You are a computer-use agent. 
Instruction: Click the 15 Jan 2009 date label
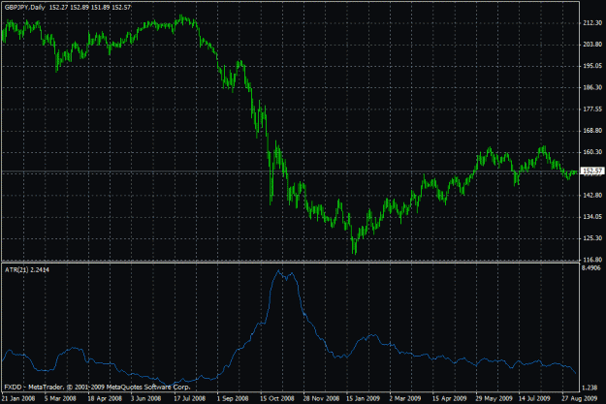364,398
